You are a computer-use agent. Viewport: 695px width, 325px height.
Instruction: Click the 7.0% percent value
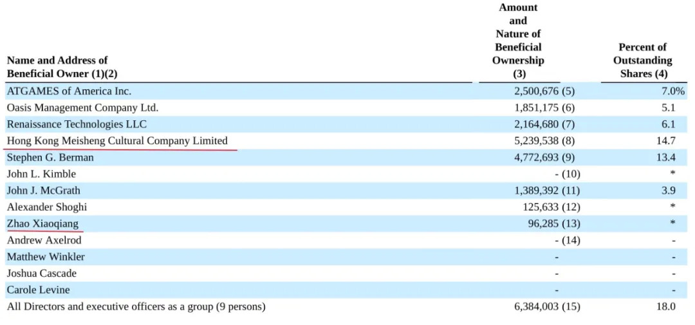[x=674, y=92]
